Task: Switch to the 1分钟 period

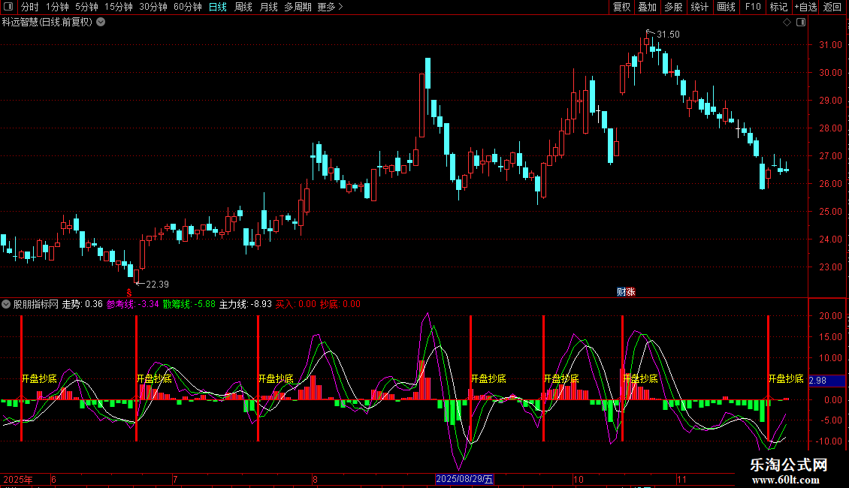Action: (x=57, y=7)
